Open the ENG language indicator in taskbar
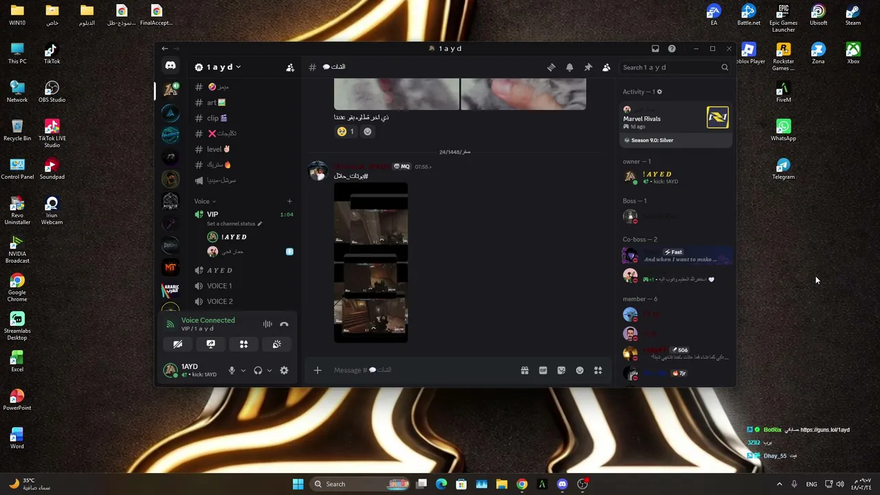 tap(811, 484)
